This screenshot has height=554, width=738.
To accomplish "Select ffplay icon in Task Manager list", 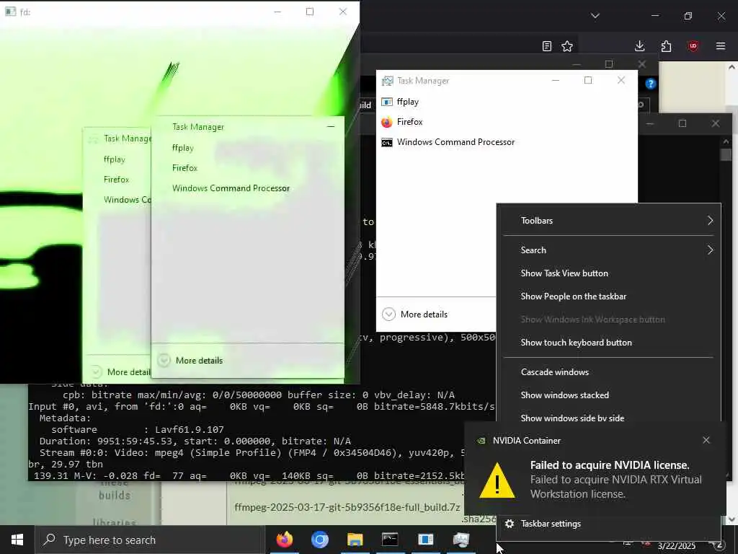I will click(387, 102).
